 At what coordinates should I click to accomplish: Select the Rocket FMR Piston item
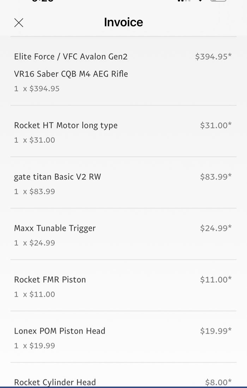(50, 280)
